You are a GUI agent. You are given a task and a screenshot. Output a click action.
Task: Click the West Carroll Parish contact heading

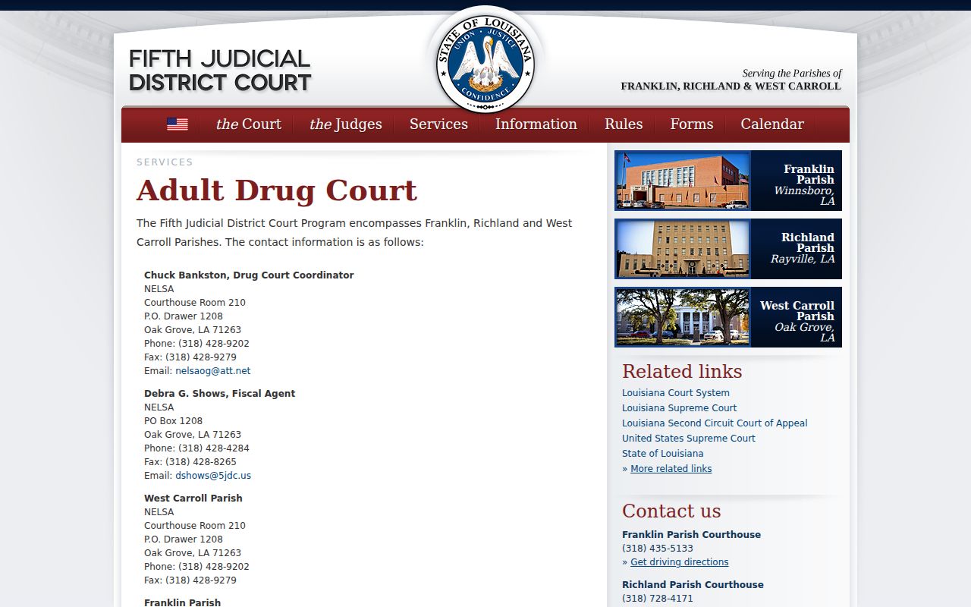click(193, 498)
